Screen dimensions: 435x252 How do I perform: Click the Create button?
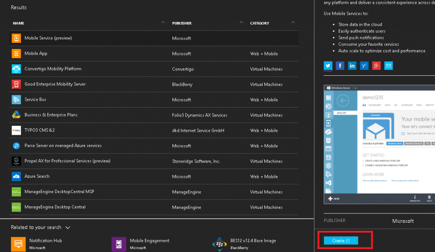click(x=341, y=241)
